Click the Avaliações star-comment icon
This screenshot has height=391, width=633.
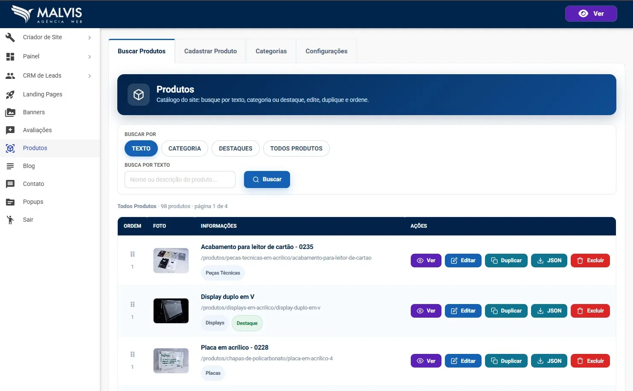pyautogui.click(x=10, y=130)
